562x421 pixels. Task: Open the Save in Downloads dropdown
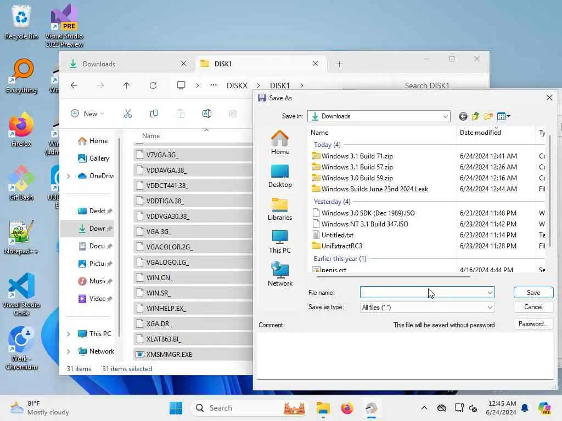(379, 116)
